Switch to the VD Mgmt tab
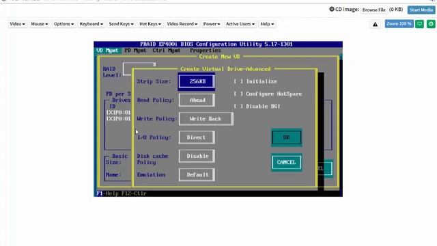Viewport: 437px width, 246px height. click(107, 51)
